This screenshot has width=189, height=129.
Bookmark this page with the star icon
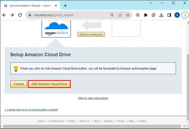click(128, 15)
